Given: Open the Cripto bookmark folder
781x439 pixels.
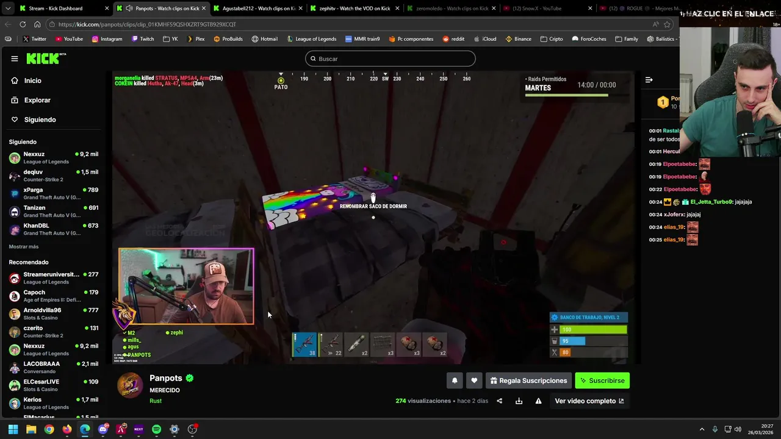Looking at the screenshot, I should 552,39.
